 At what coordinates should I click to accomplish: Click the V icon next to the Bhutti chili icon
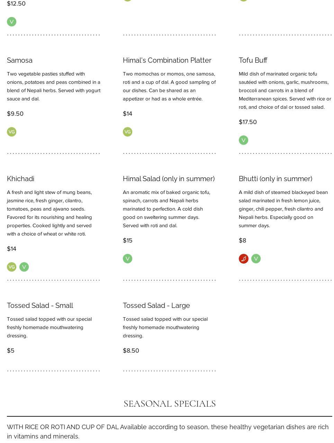click(256, 259)
